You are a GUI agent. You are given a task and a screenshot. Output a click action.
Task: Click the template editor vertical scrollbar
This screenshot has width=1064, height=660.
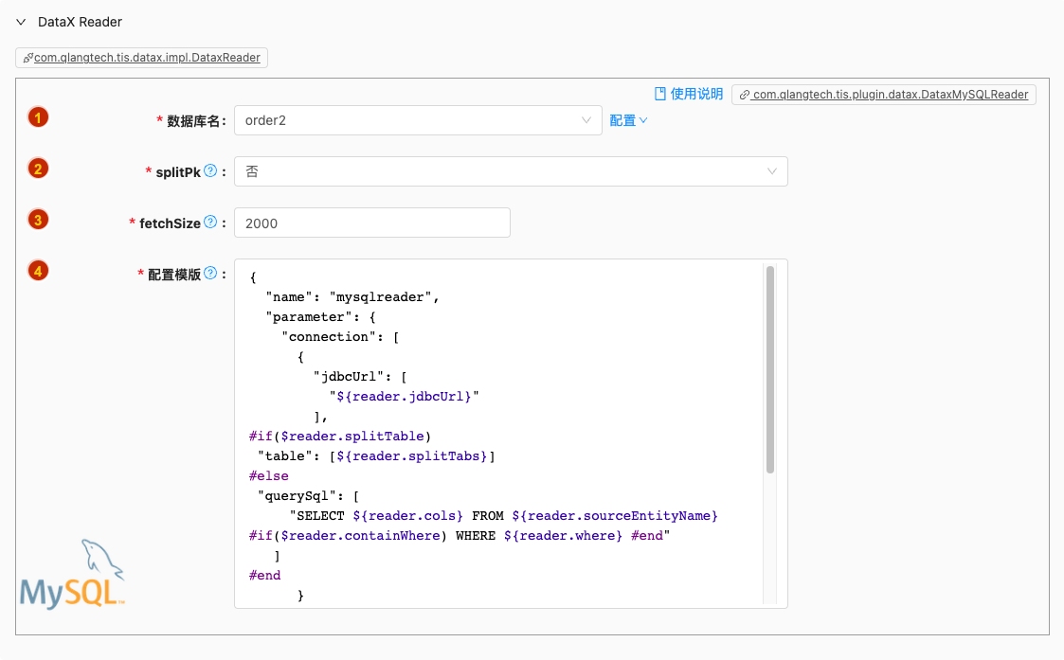pos(770,369)
